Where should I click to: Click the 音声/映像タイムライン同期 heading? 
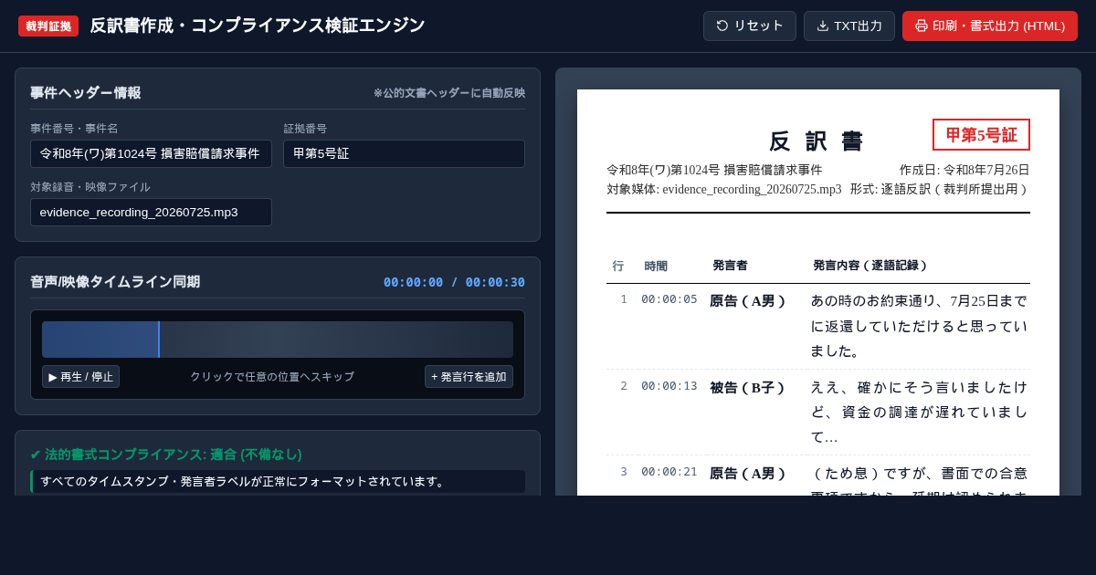[x=115, y=282]
